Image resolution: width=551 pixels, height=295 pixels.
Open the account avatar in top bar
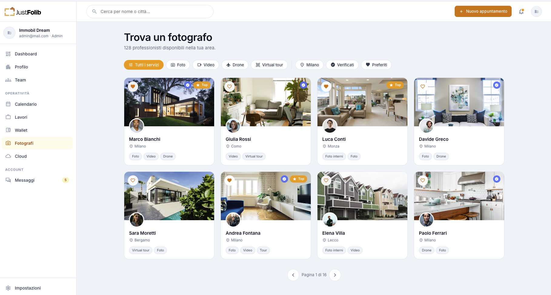pyautogui.click(x=536, y=12)
